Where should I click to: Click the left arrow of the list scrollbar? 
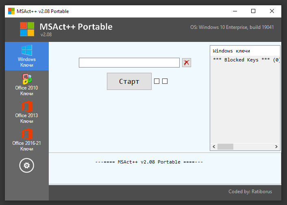[x=213, y=146]
